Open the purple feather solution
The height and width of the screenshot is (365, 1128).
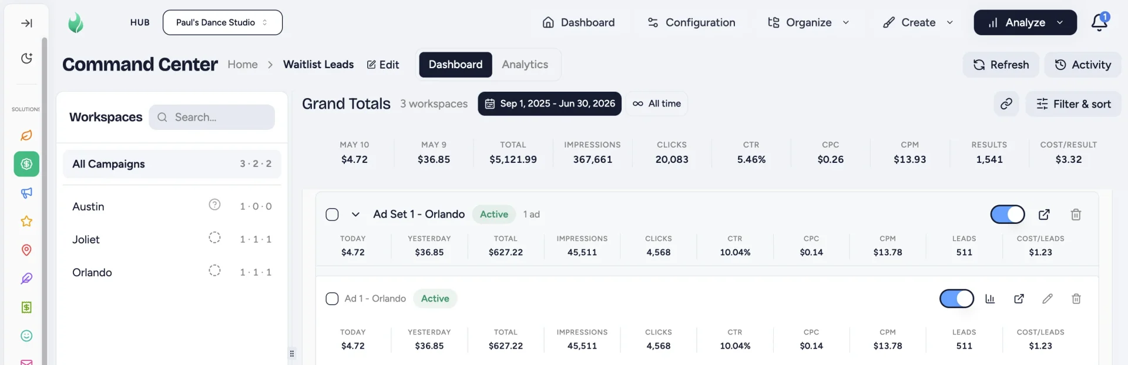coord(26,278)
